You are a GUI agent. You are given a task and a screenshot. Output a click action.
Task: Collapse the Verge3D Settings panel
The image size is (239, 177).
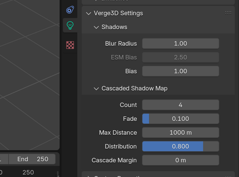88,13
